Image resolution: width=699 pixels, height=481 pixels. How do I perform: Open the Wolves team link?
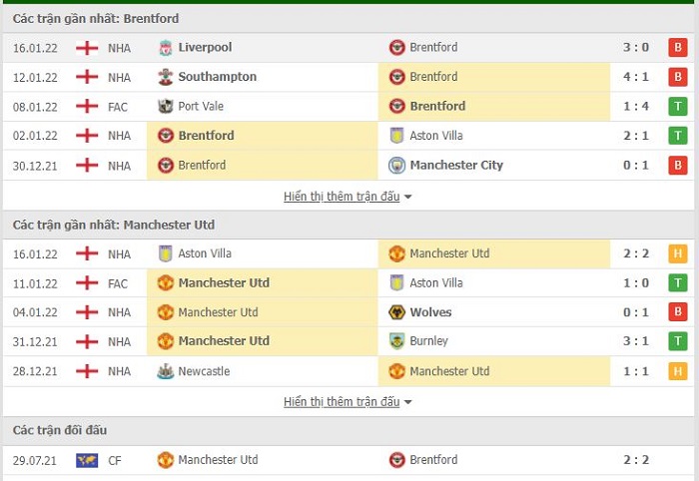[430, 312]
